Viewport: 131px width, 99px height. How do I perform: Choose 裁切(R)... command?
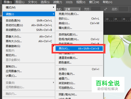click(x=29, y=55)
